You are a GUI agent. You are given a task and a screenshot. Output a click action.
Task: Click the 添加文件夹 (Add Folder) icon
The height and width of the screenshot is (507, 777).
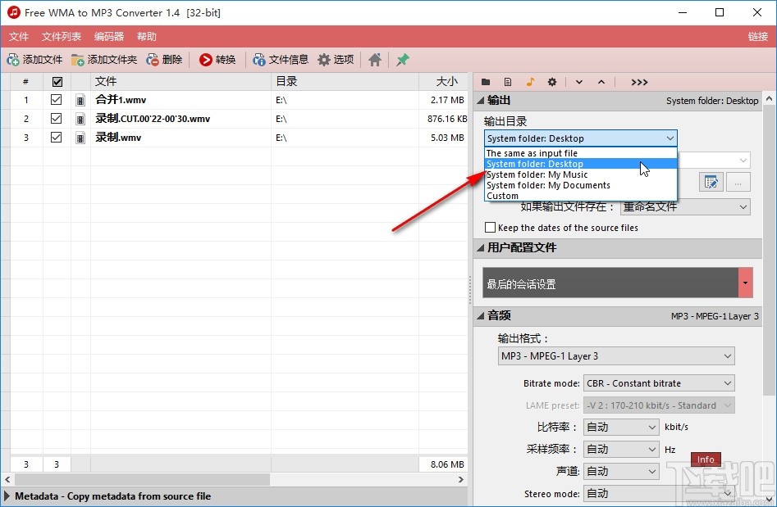point(79,59)
